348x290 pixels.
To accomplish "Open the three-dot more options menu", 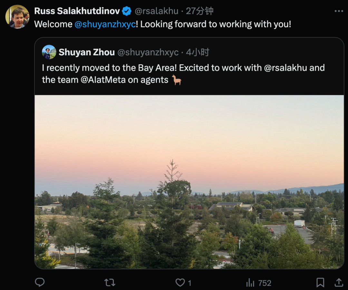I will pyautogui.click(x=339, y=11).
